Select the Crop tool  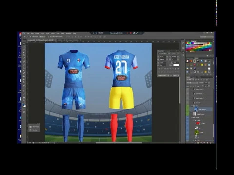[24, 56]
